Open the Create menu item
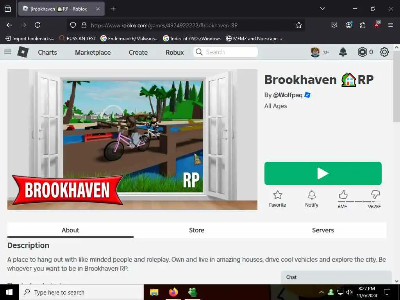Viewport: 400px width, 300px height. pos(138,52)
